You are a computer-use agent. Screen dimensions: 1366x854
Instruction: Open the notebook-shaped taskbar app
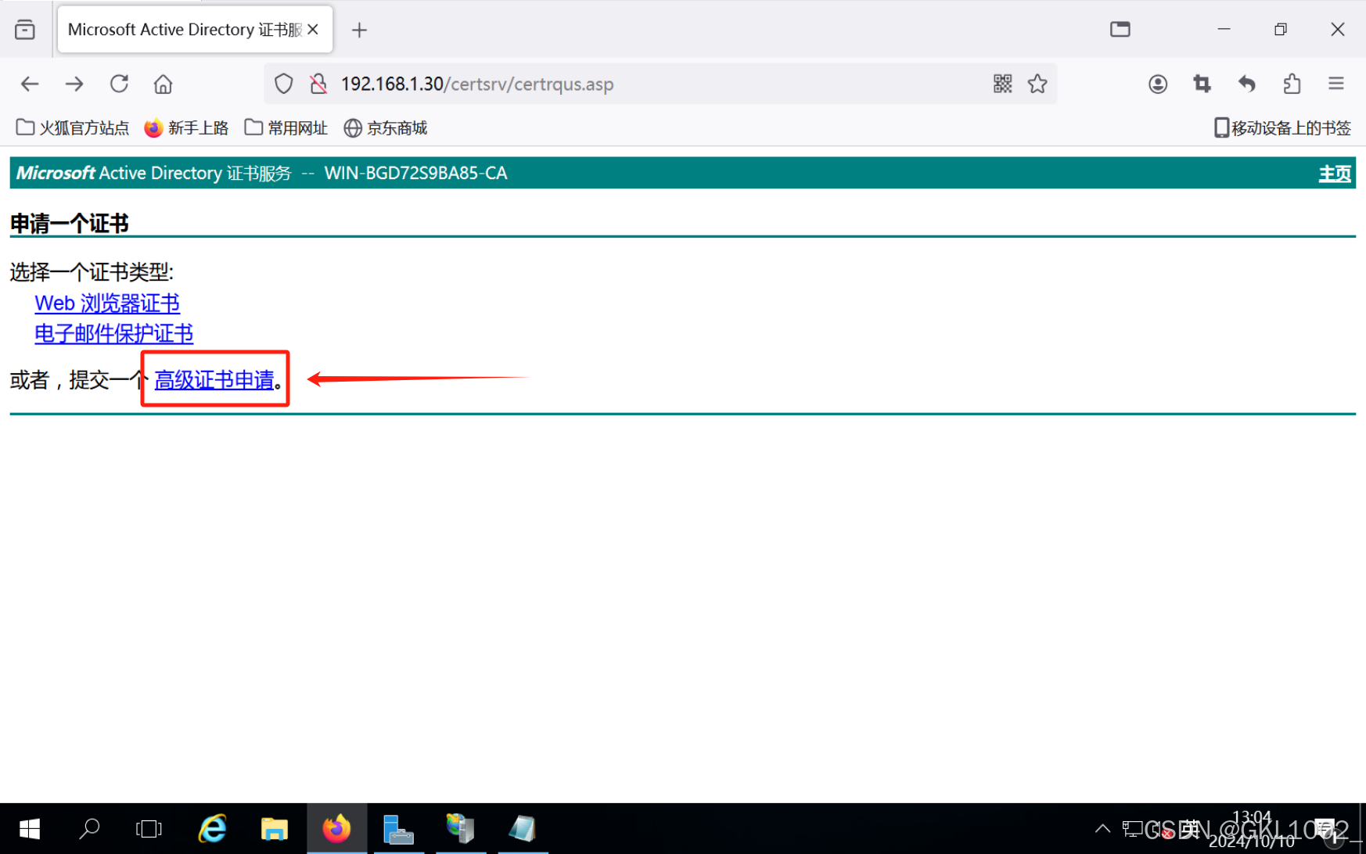522,829
